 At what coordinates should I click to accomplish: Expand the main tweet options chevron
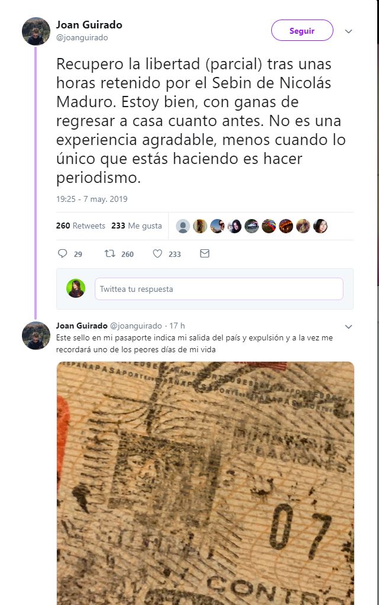pos(349,31)
